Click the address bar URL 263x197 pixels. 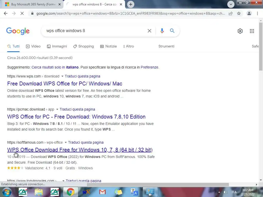(x=130, y=13)
